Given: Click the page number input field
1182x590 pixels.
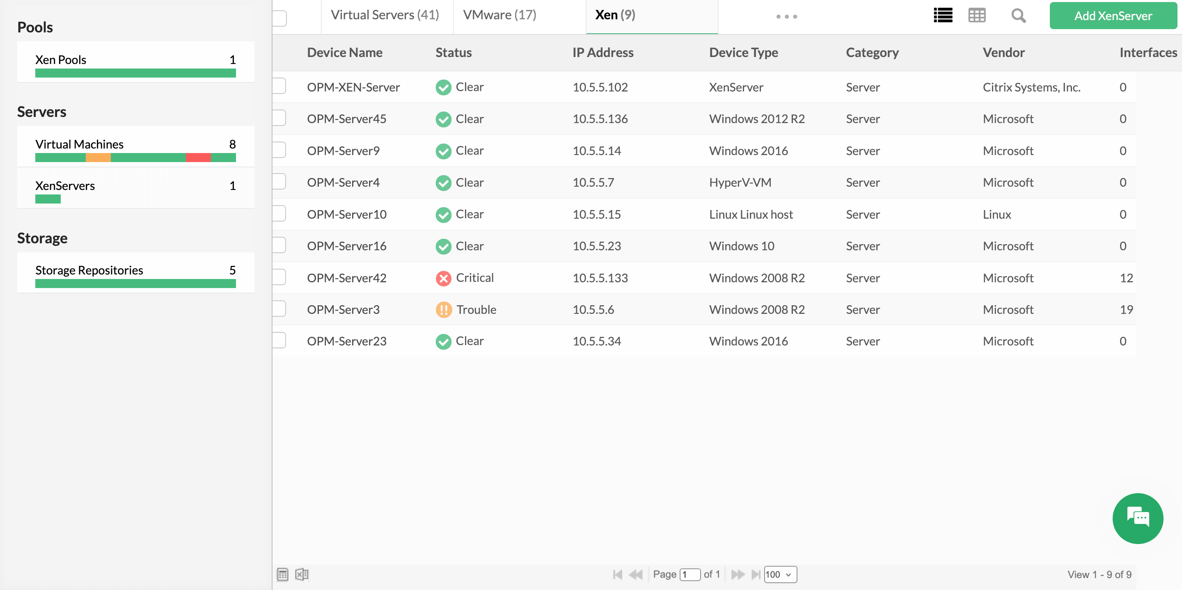Looking at the screenshot, I should tap(689, 574).
